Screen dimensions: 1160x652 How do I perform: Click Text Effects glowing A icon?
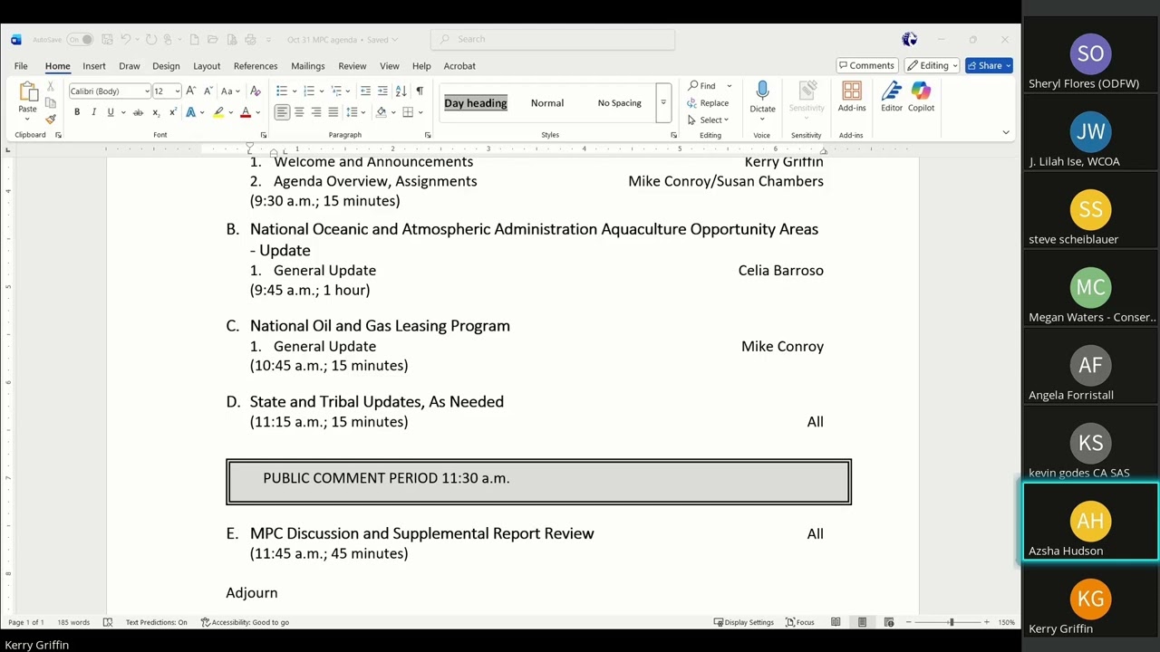pos(190,112)
